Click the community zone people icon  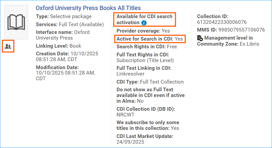tap(8, 46)
